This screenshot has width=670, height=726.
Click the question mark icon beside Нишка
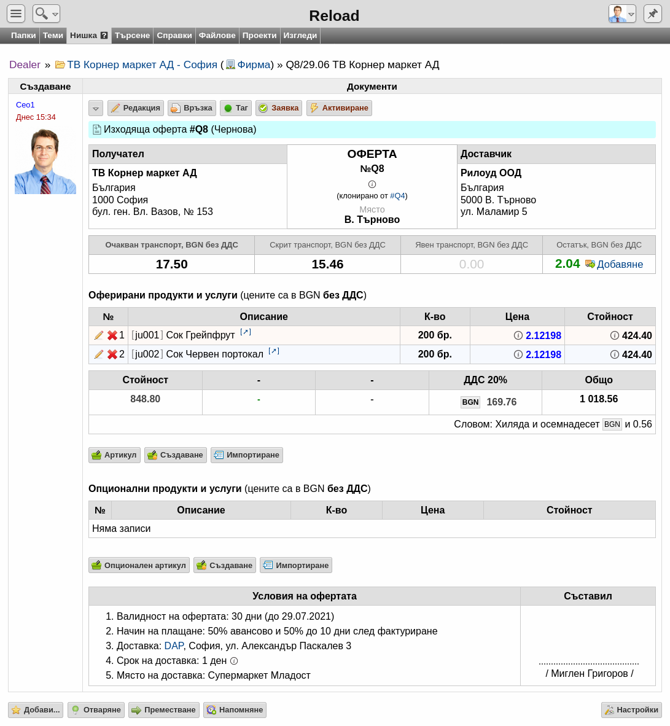104,35
